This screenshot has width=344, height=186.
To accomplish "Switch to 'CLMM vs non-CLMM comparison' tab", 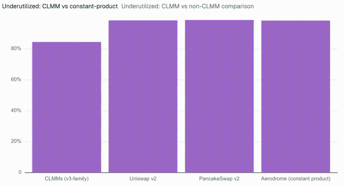I will [x=188, y=6].
